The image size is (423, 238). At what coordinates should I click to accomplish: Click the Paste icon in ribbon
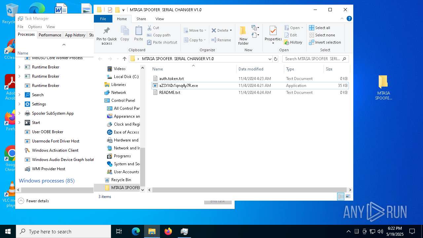(x=138, y=31)
